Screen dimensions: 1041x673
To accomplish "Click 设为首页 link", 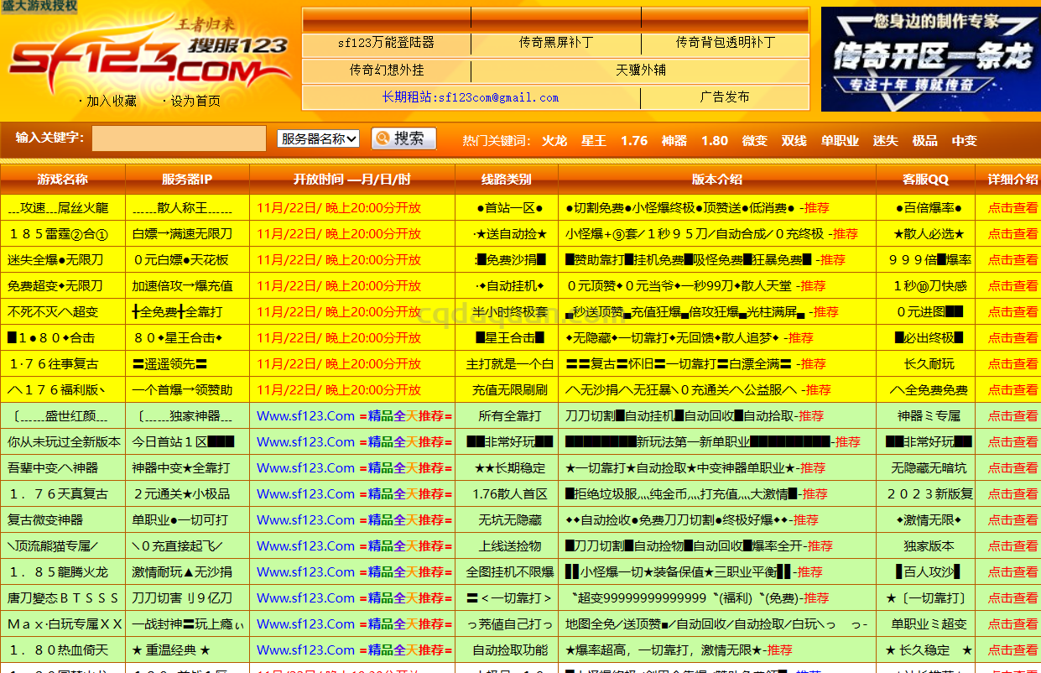I will 195,101.
